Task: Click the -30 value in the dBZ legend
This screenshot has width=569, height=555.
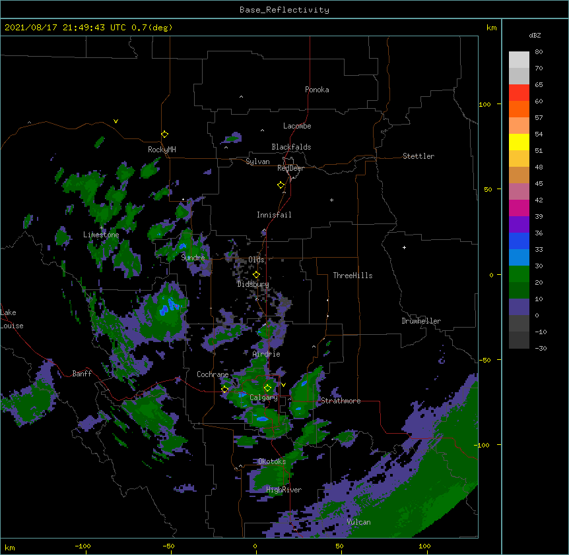Action: click(x=541, y=348)
